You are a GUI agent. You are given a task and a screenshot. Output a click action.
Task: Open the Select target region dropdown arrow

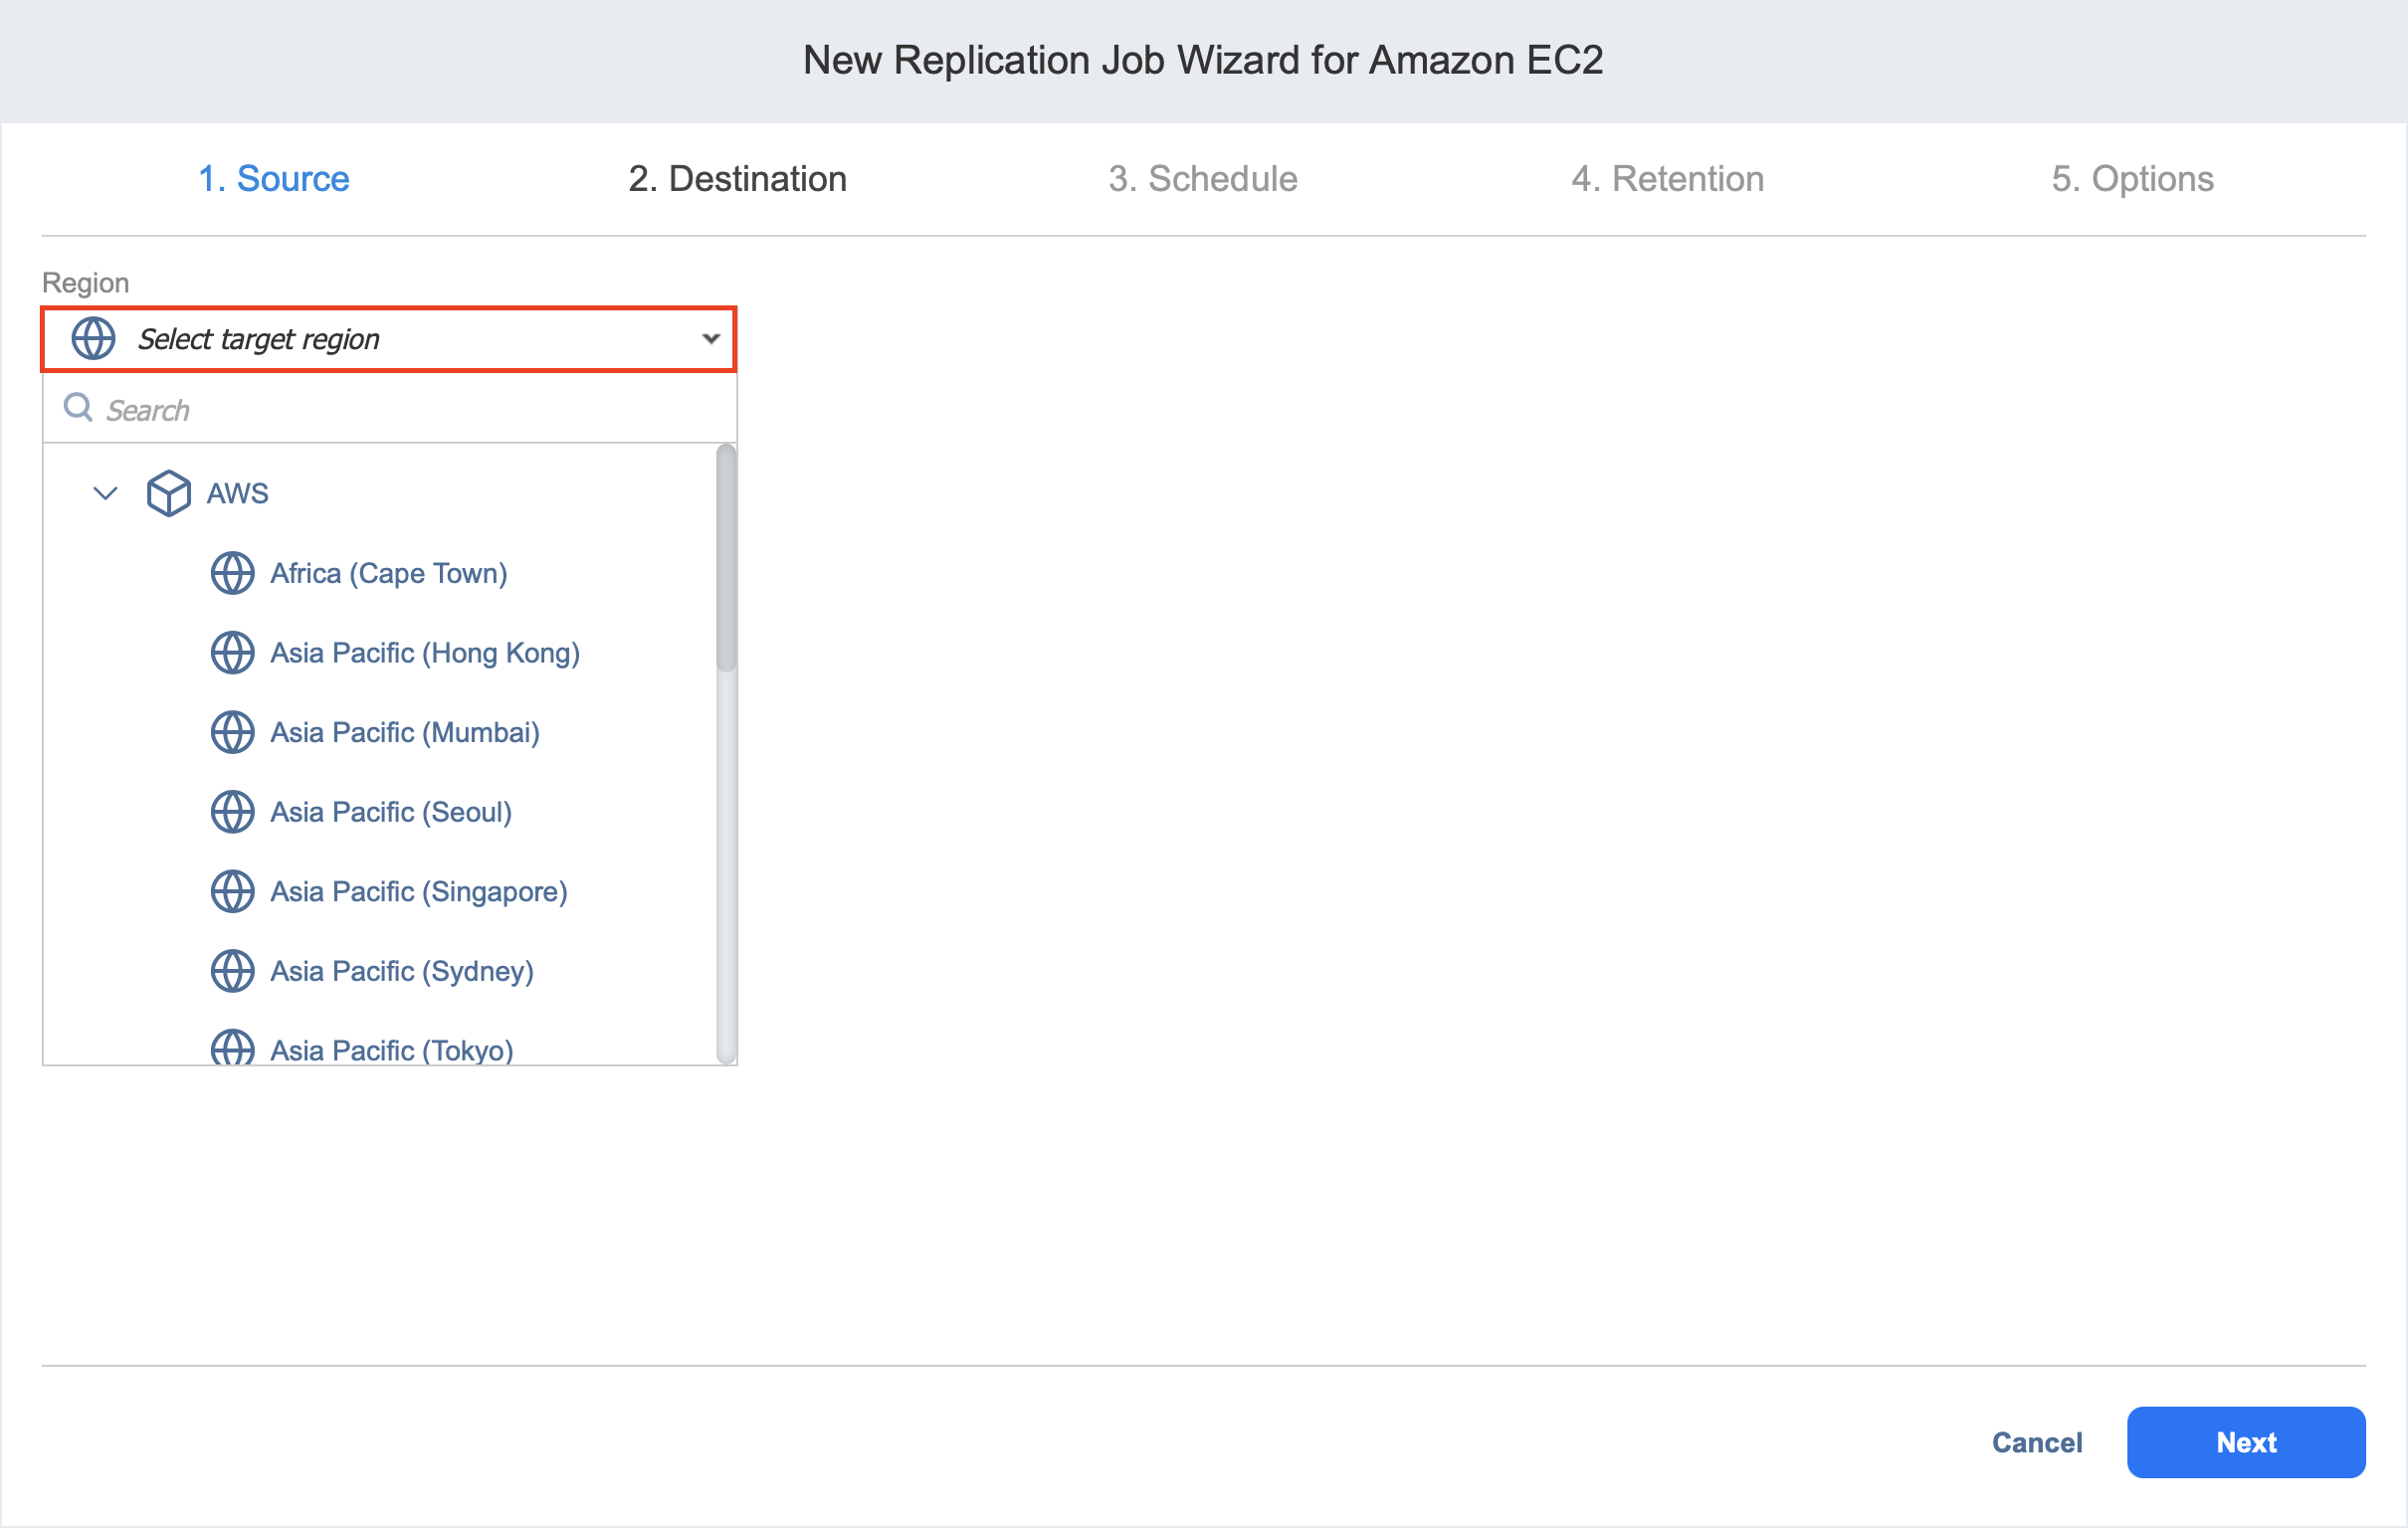[x=710, y=339]
